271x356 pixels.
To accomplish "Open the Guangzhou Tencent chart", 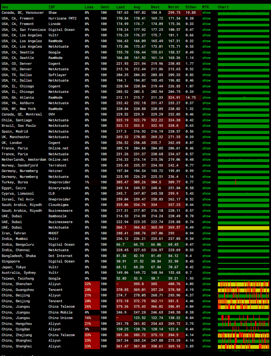I will (244, 290).
